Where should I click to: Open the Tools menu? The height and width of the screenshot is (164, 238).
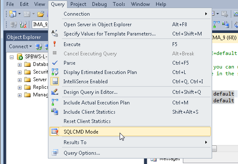[x=119, y=4]
